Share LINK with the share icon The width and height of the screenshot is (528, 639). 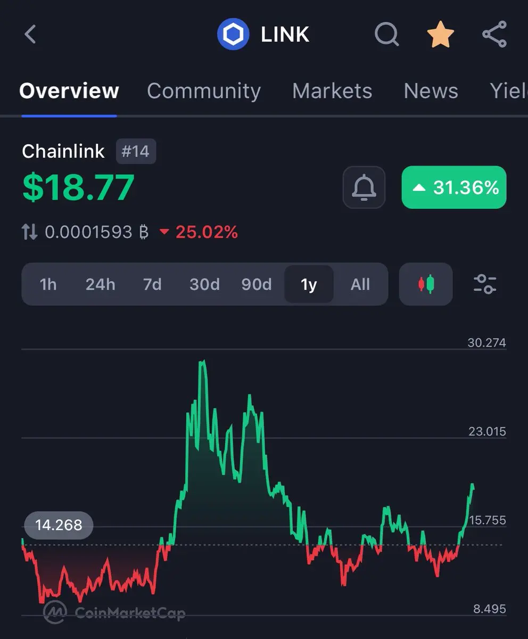(494, 35)
